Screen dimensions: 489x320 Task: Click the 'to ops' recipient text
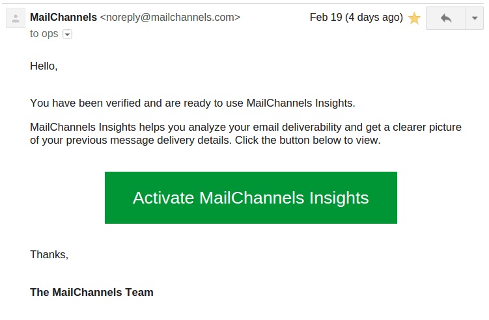44,34
